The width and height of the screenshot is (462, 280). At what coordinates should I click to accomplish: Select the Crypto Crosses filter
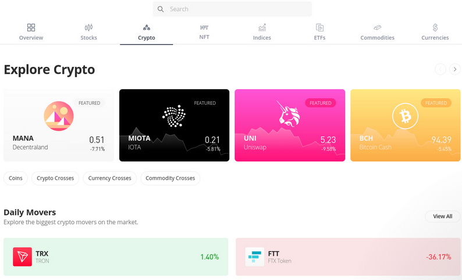point(55,178)
